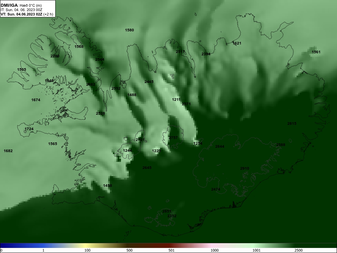Click the DMI/IGA title line
The width and height of the screenshot is (337, 253).
(21, 5)
